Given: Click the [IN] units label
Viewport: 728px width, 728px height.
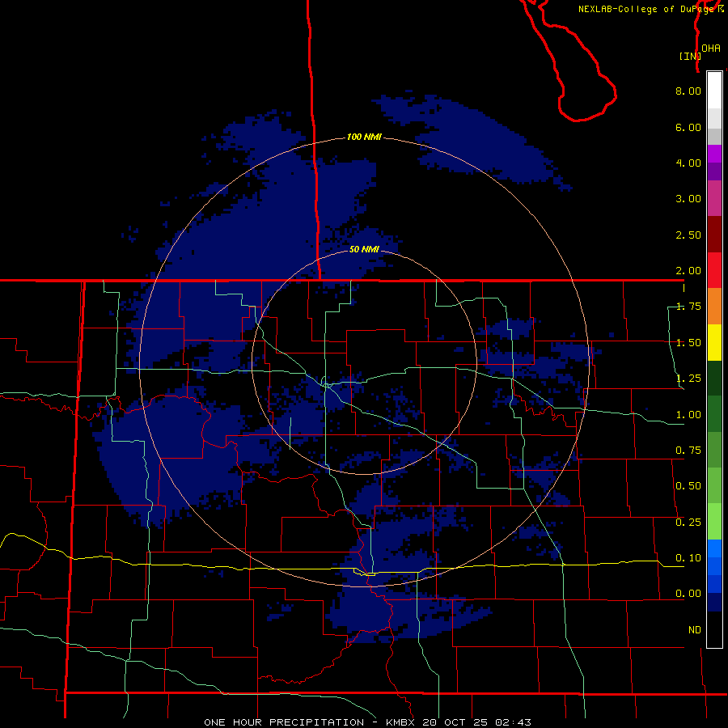Looking at the screenshot, I should (x=690, y=56).
